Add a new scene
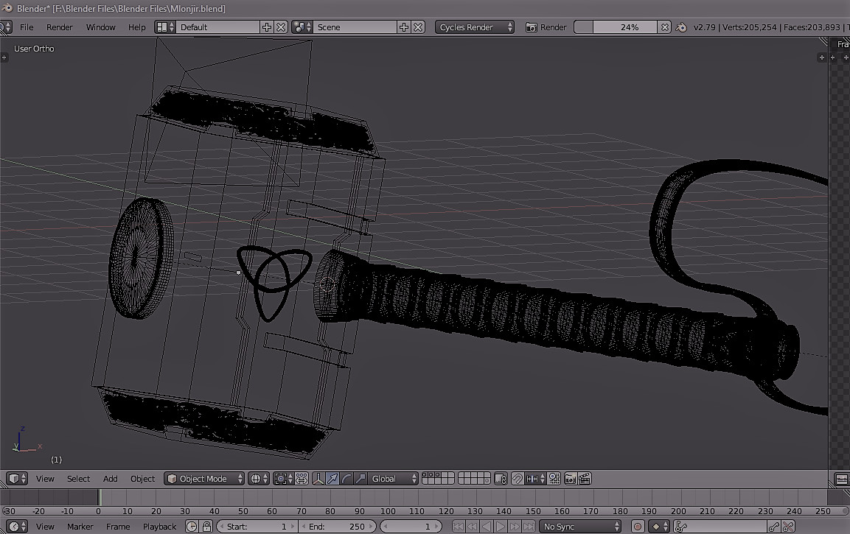This screenshot has height=534, width=850. click(404, 27)
